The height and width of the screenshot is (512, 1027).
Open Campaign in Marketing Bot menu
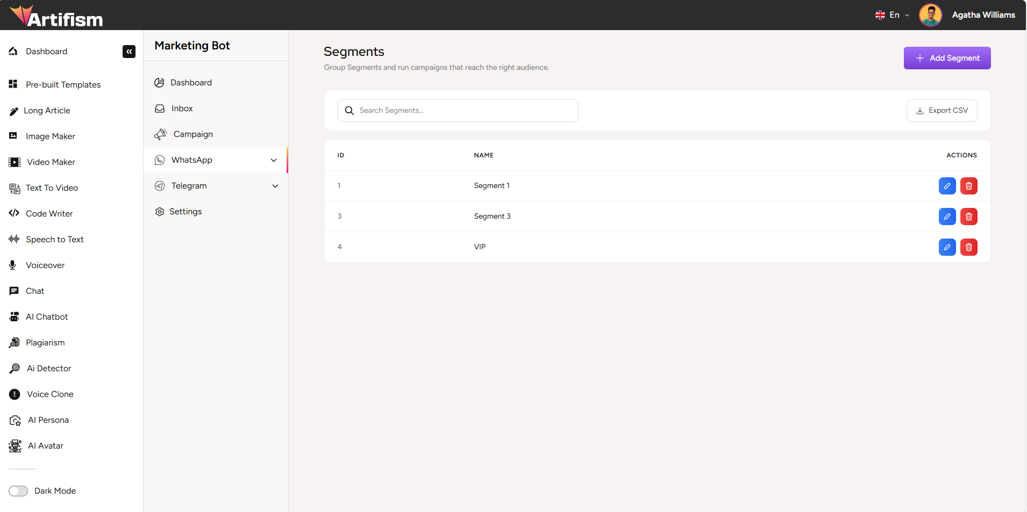tap(193, 134)
